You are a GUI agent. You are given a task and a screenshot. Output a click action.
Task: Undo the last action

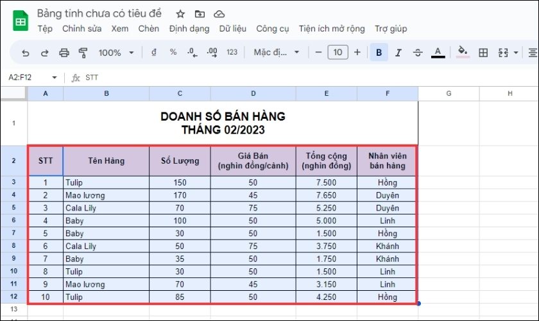point(26,53)
